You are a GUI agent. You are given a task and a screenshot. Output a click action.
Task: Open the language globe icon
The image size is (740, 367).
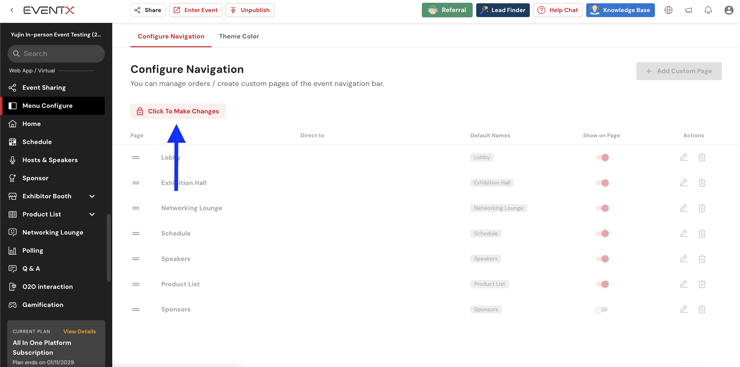(668, 10)
